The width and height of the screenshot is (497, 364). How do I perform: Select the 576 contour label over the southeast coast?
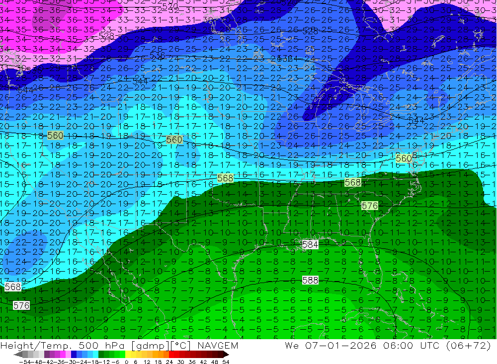coord(370,206)
